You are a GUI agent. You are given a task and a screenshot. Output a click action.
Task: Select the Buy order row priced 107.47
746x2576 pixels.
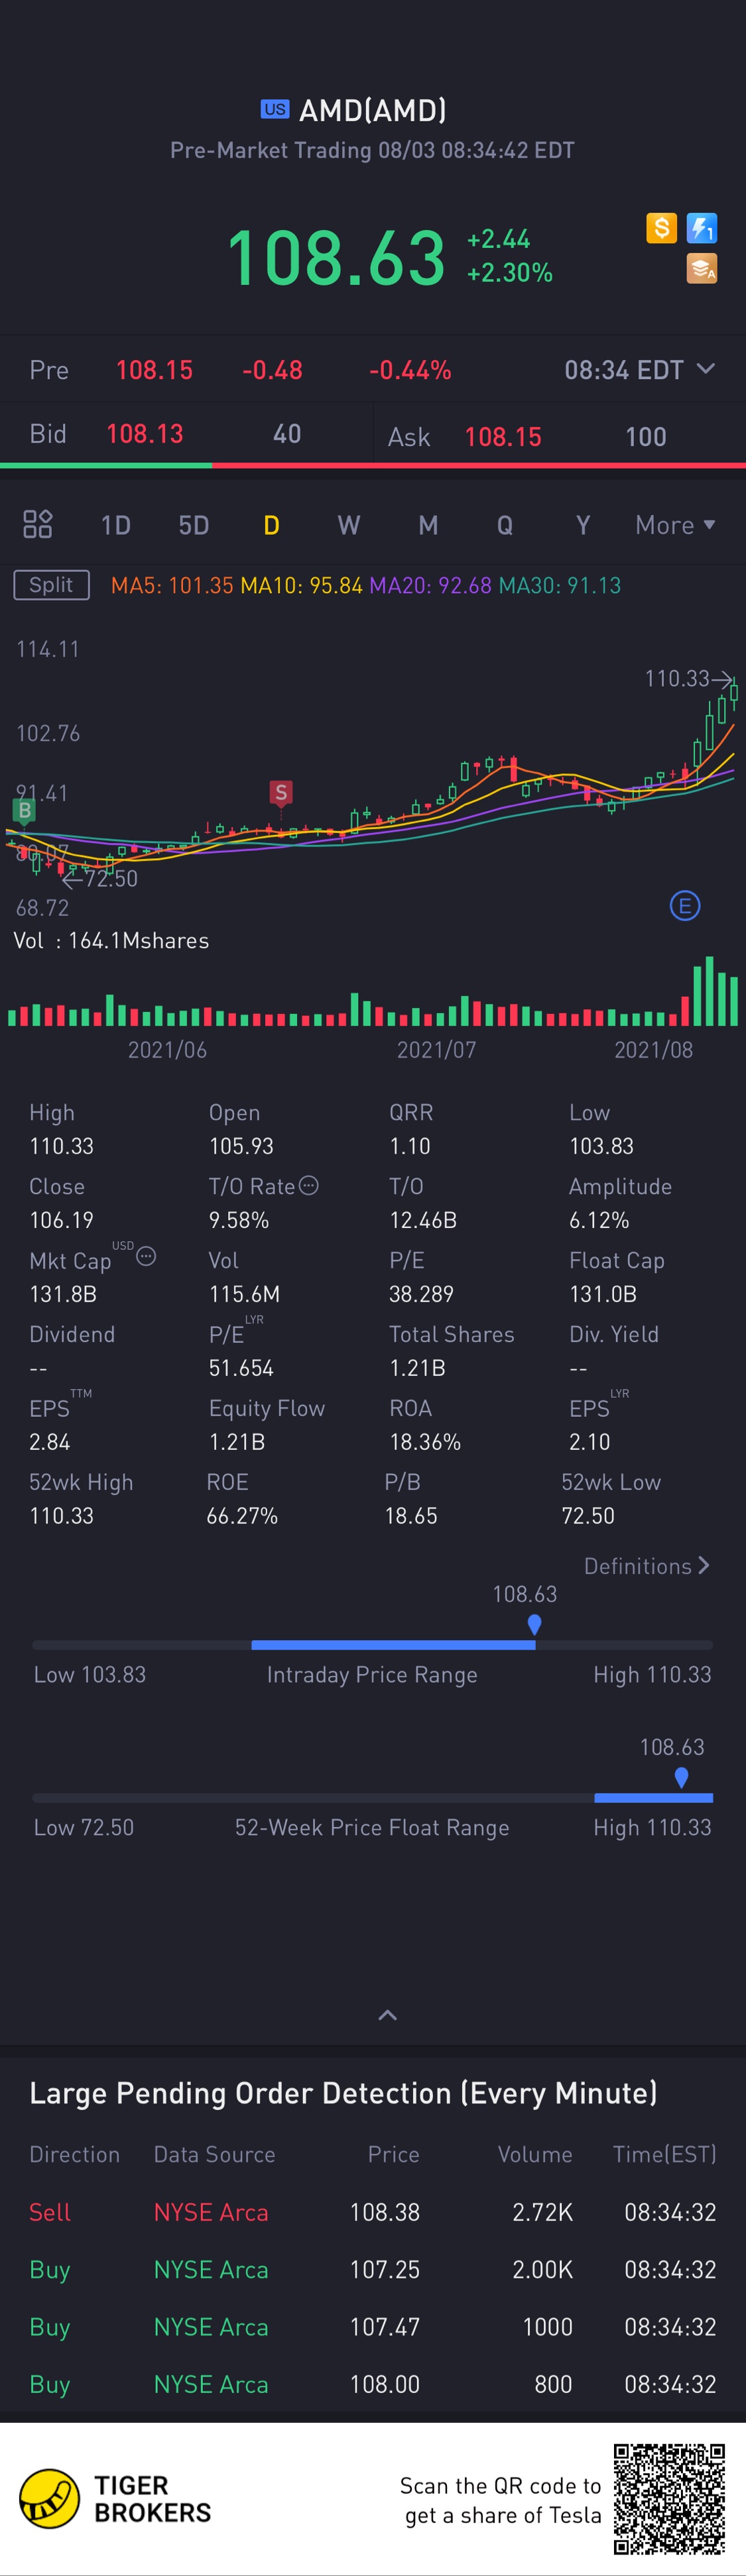373,2327
